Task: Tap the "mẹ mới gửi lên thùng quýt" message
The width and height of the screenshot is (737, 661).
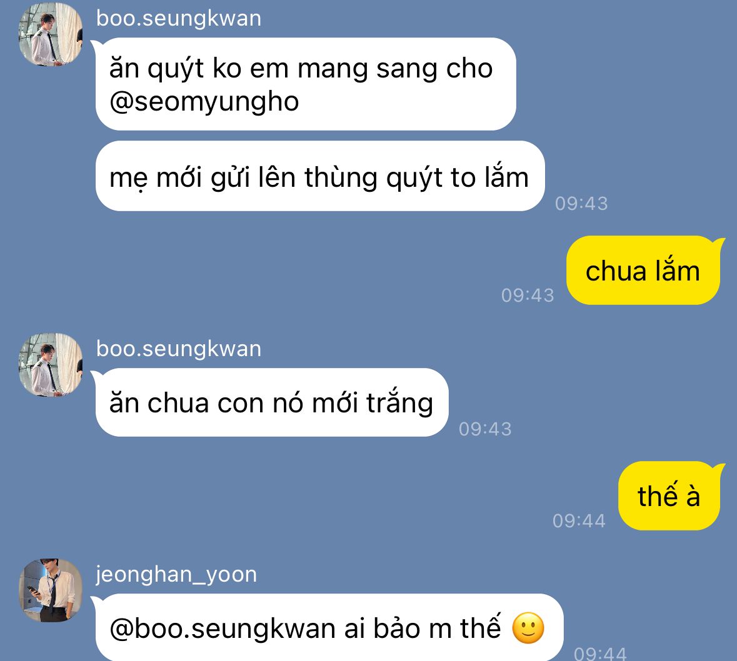Action: tap(319, 176)
